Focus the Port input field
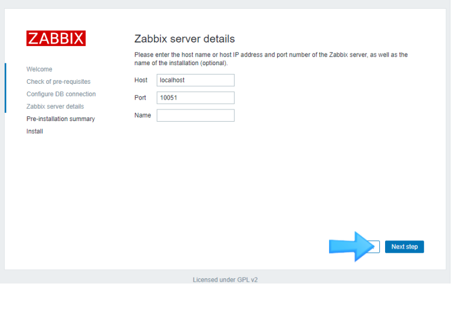 (x=195, y=98)
